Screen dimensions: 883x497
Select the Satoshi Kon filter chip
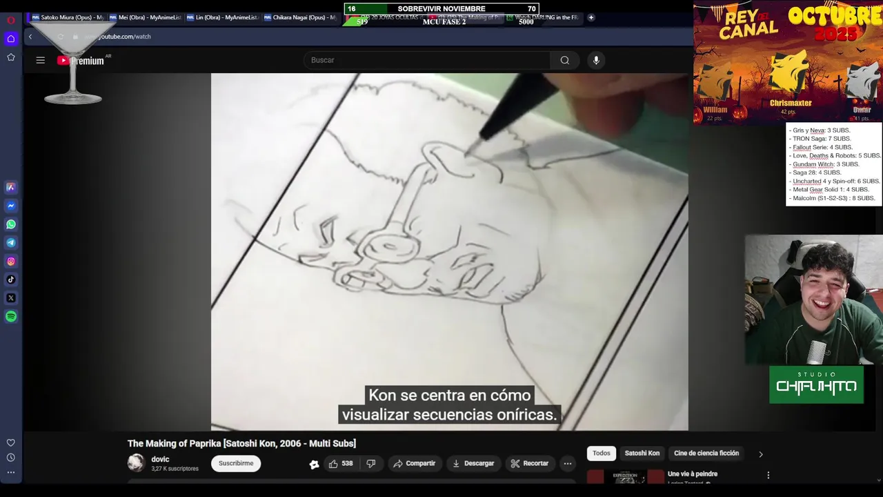click(642, 454)
